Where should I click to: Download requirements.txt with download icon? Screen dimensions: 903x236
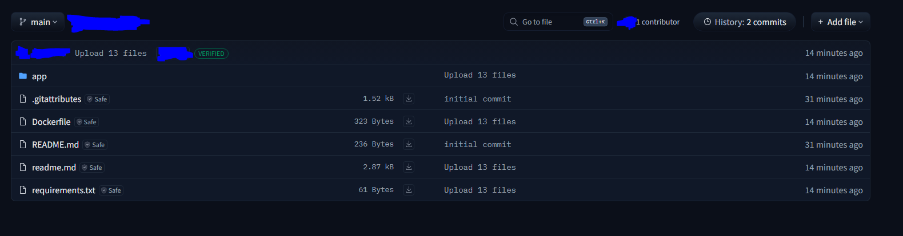409,190
